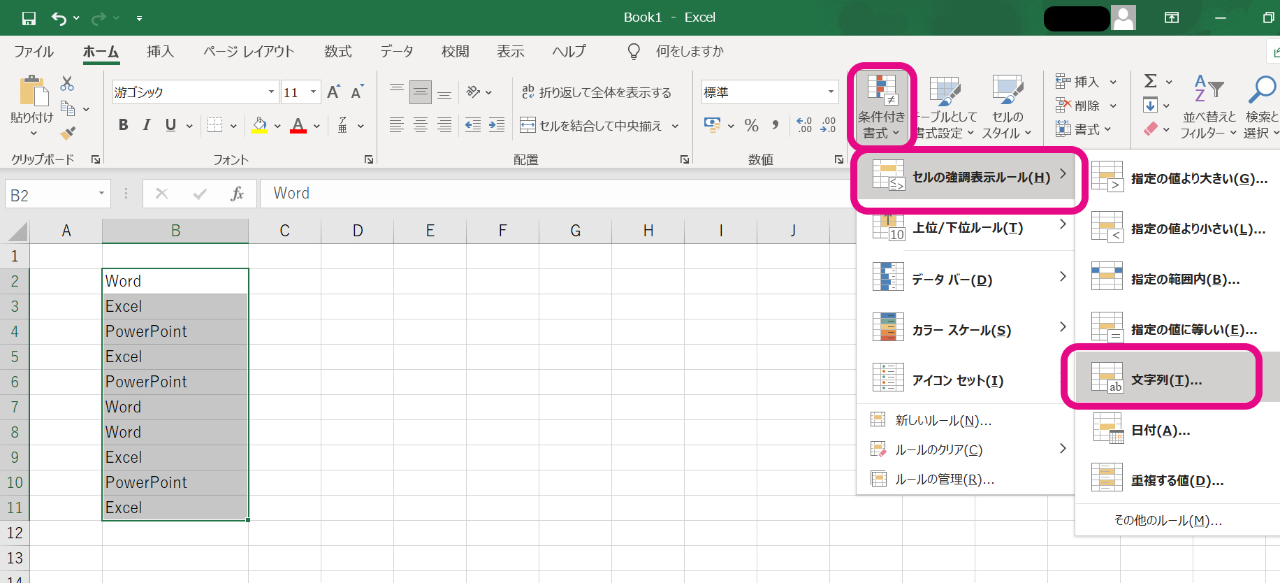Decrease the cell indent
This screenshot has height=583, width=1280.
(x=473, y=125)
